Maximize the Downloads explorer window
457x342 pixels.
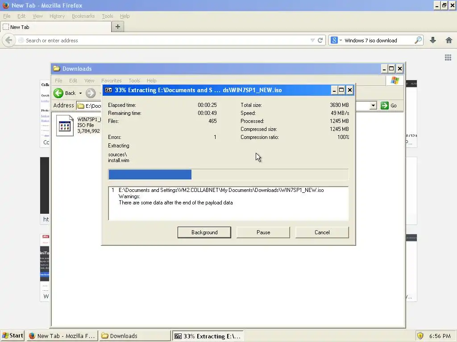point(391,69)
